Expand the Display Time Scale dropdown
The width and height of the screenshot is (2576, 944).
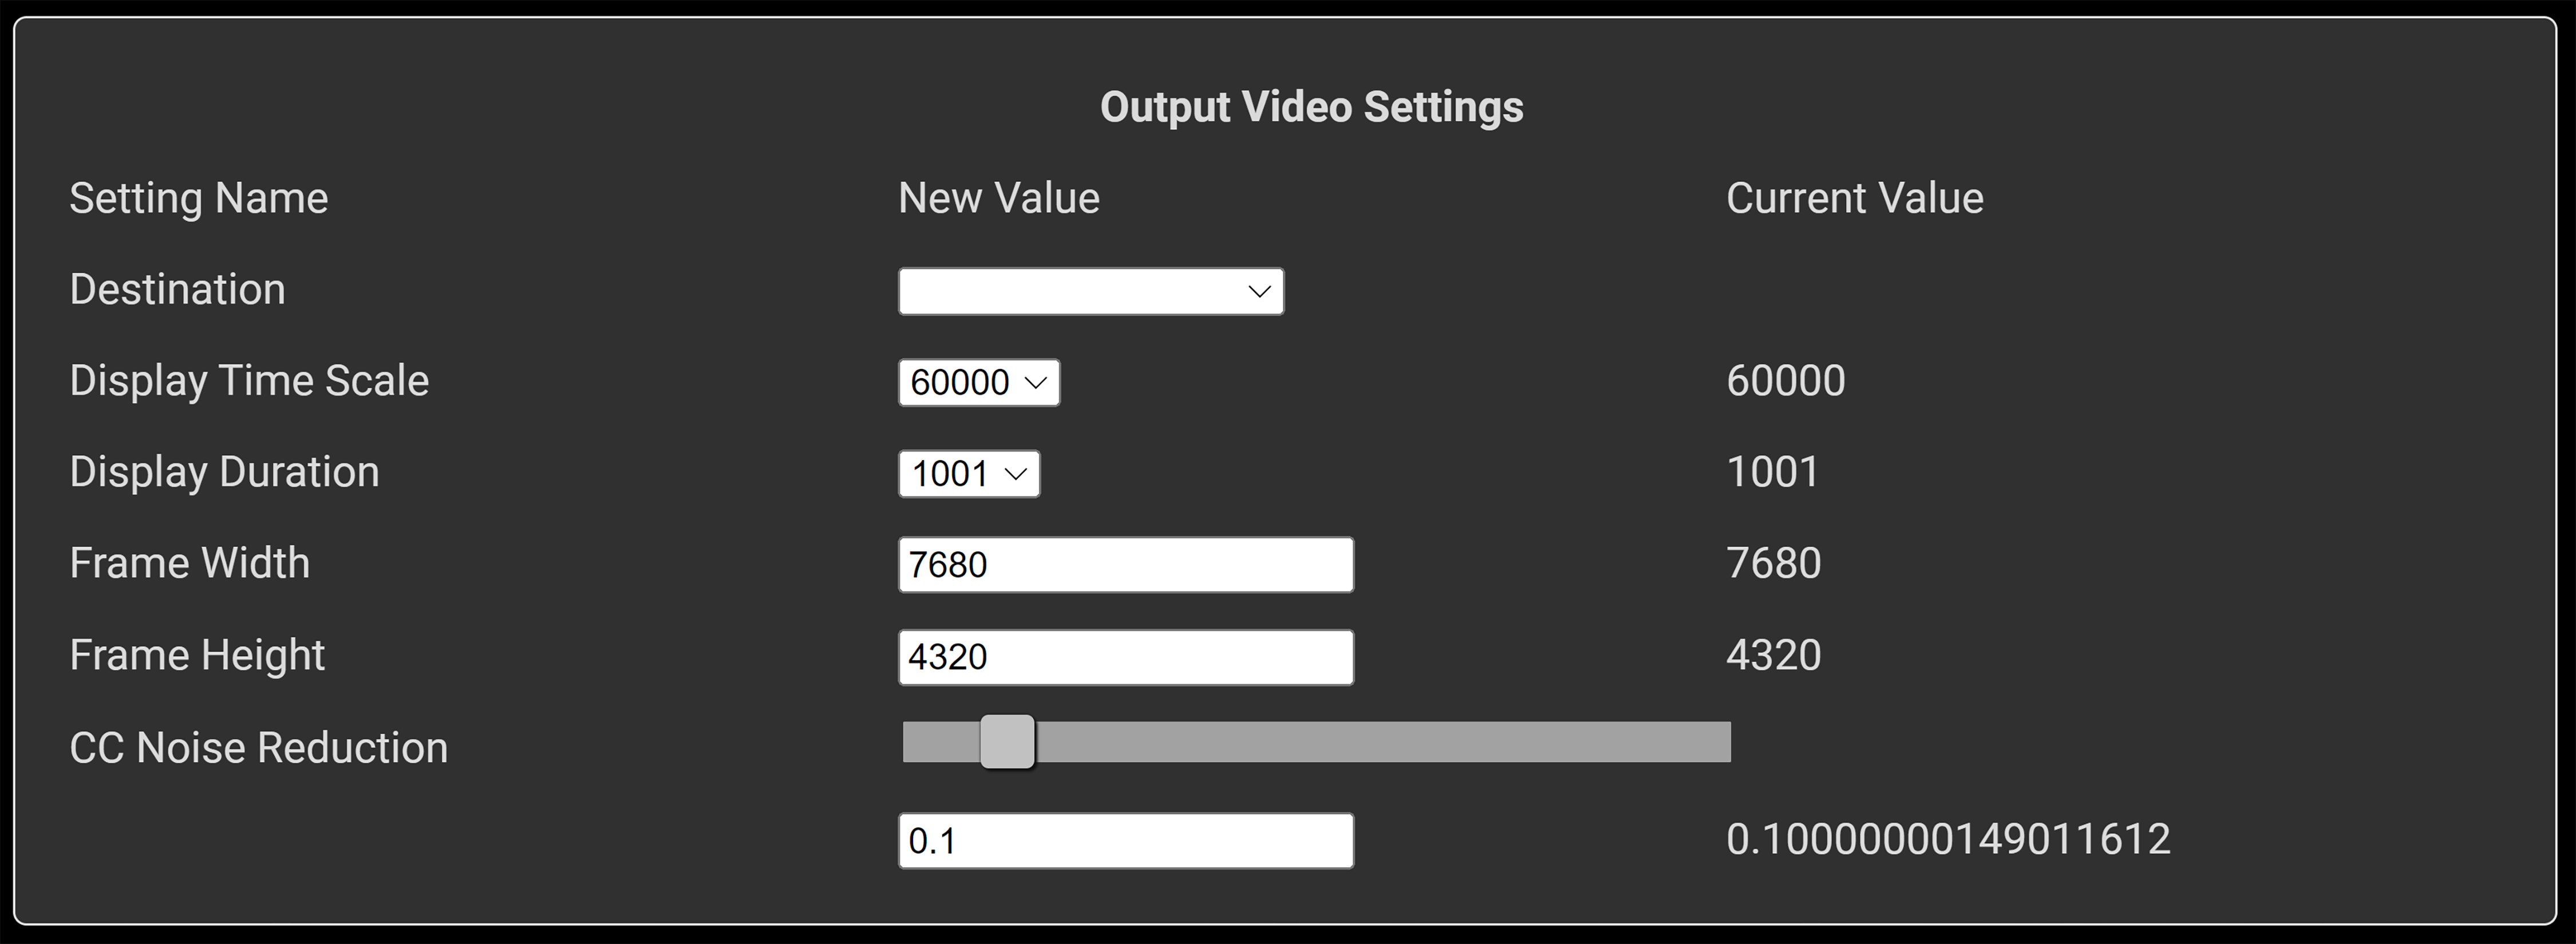(x=978, y=383)
